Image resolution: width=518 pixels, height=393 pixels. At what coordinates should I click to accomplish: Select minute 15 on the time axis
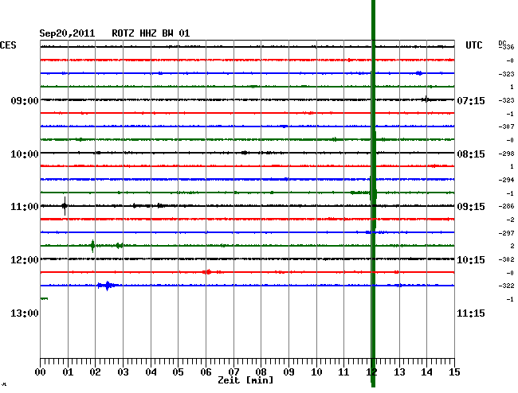pos(454,372)
